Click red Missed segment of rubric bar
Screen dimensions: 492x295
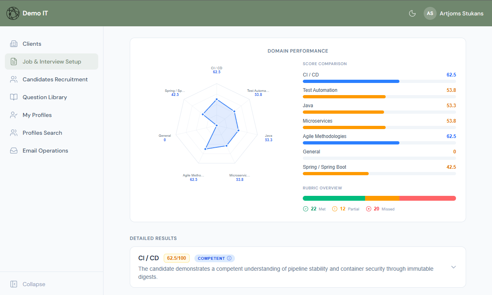(428, 198)
